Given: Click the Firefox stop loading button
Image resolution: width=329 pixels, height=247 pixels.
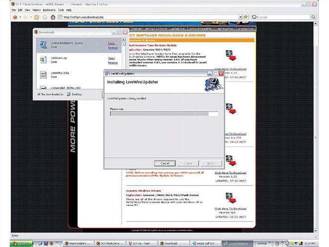Looking at the screenshot, I should [x=45, y=17].
